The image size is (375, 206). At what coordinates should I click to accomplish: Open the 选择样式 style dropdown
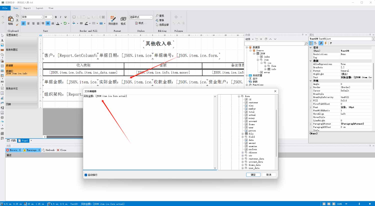[x=151, y=17]
